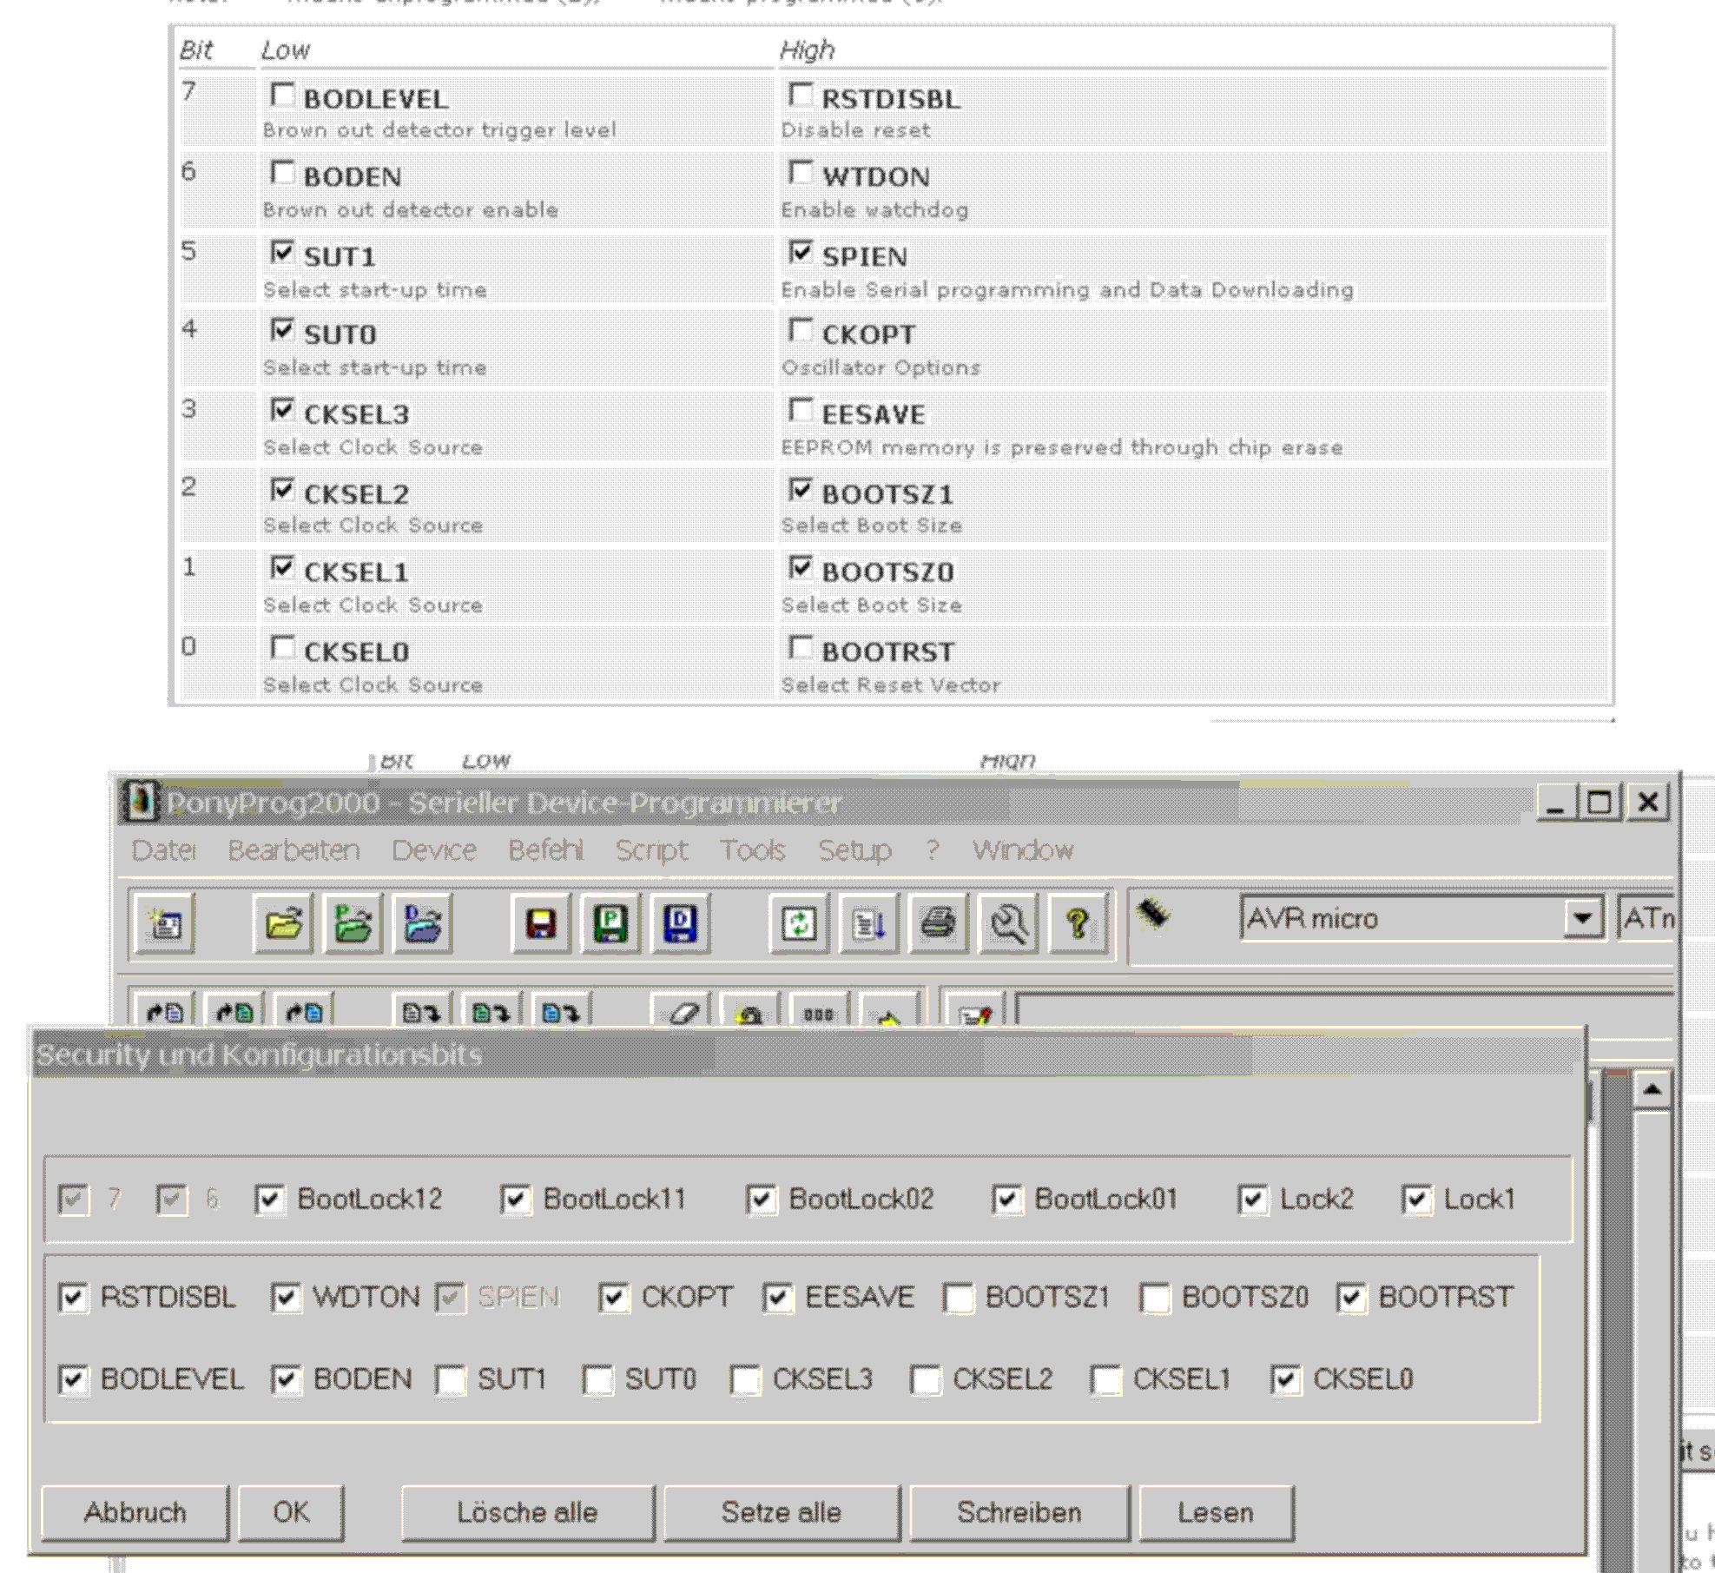Viewport: 1715px width, 1573px height.
Task: Open the Befehl menu
Action: [x=544, y=849]
